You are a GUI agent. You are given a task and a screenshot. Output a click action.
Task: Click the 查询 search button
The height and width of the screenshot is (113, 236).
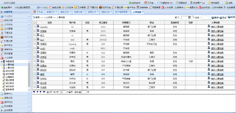tap(215, 18)
